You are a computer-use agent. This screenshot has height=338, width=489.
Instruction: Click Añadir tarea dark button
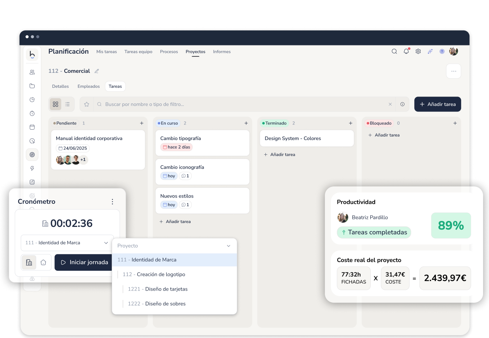tap(438, 104)
